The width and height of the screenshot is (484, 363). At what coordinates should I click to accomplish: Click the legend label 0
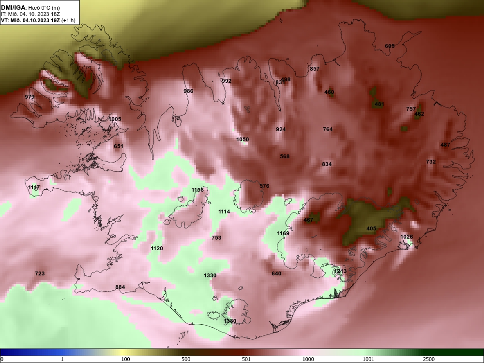coord(2,359)
